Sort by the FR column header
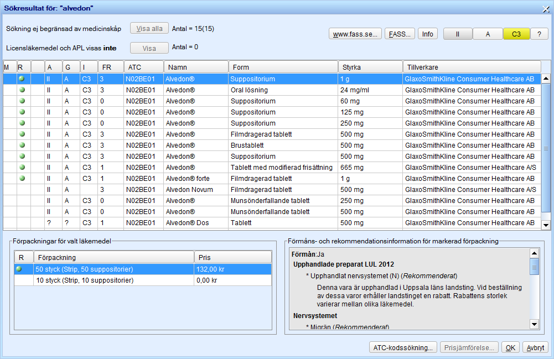Image resolution: width=554 pixels, height=359 pixels. pyautogui.click(x=111, y=67)
